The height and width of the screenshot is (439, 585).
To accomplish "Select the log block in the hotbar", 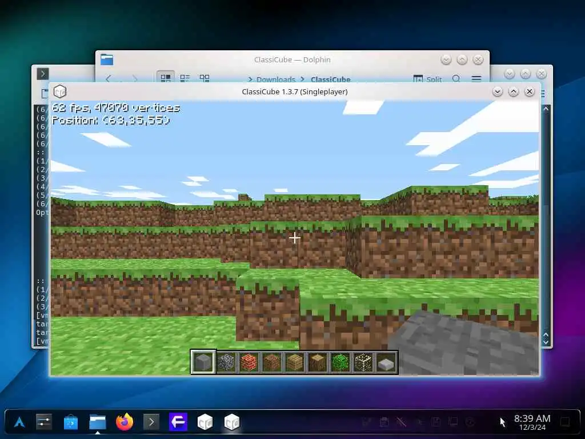I will [318, 362].
